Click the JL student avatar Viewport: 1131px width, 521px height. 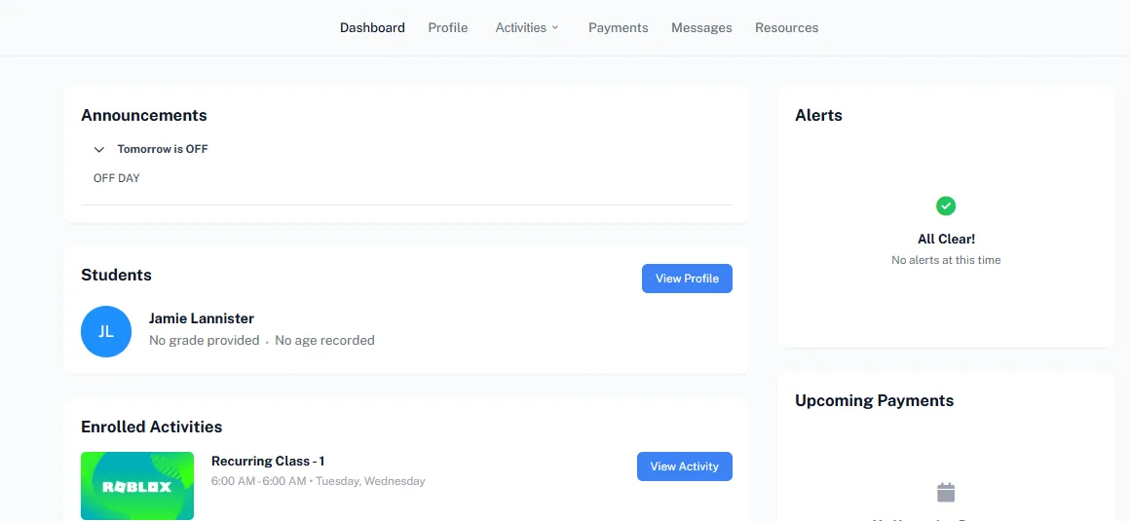point(106,331)
